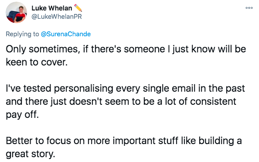This screenshot has width=259, height=162.
Task: Click the tweet line starting "Only sometimes"
Action: pyautogui.click(x=126, y=49)
